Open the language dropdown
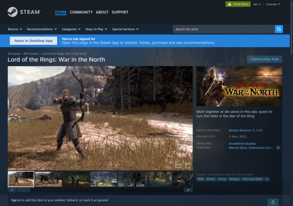 [273, 4]
